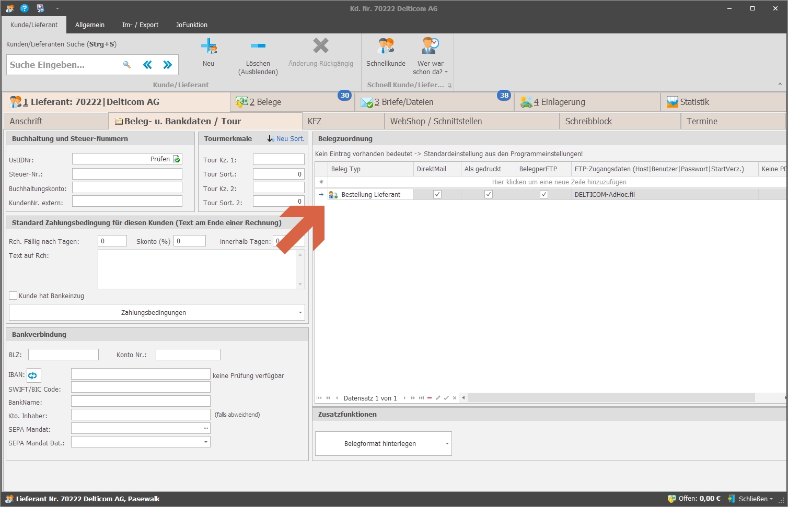This screenshot has width=788, height=507.
Task: Open WebShop / Schnittstellen subtab
Action: coord(472,121)
